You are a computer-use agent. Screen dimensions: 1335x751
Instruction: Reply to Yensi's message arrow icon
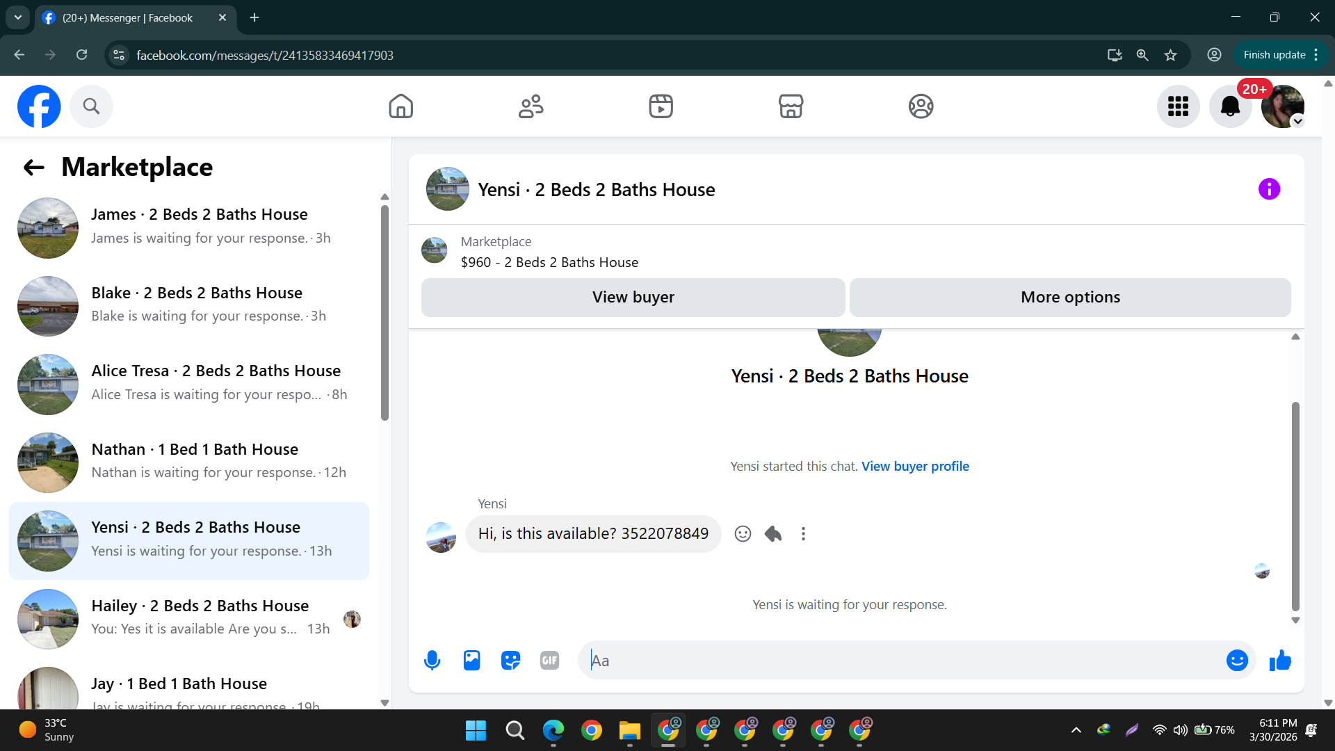773,534
